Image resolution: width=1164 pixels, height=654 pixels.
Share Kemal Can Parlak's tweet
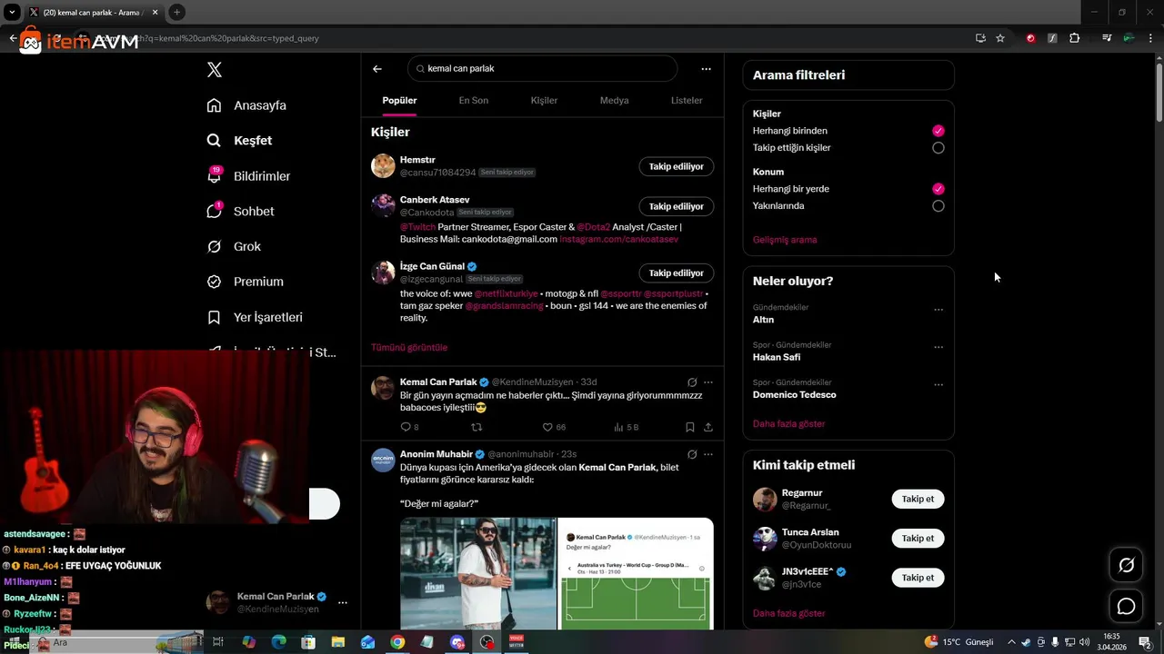click(708, 427)
